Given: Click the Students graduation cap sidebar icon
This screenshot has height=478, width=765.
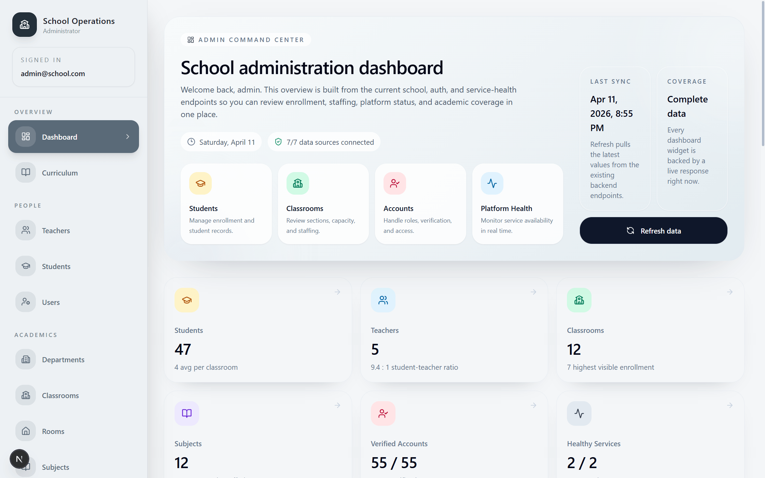Looking at the screenshot, I should [x=26, y=266].
